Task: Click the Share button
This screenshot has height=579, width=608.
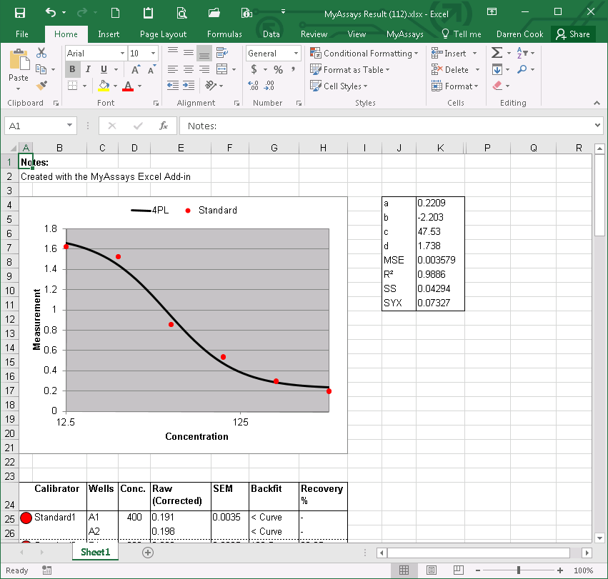Action: click(x=573, y=34)
